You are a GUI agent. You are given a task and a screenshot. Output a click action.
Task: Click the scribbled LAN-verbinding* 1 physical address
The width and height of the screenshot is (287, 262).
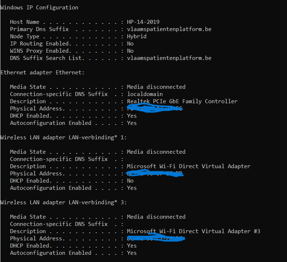pyautogui.click(x=155, y=173)
